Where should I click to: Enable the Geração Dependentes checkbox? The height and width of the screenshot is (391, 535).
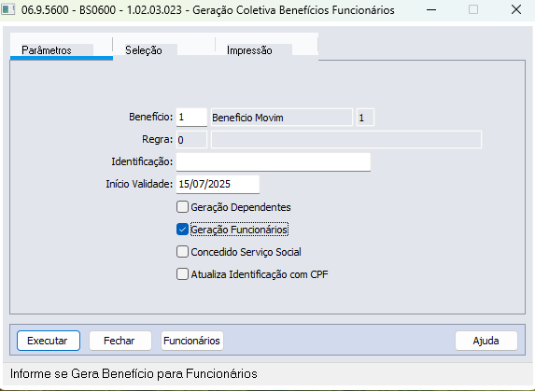[183, 207]
